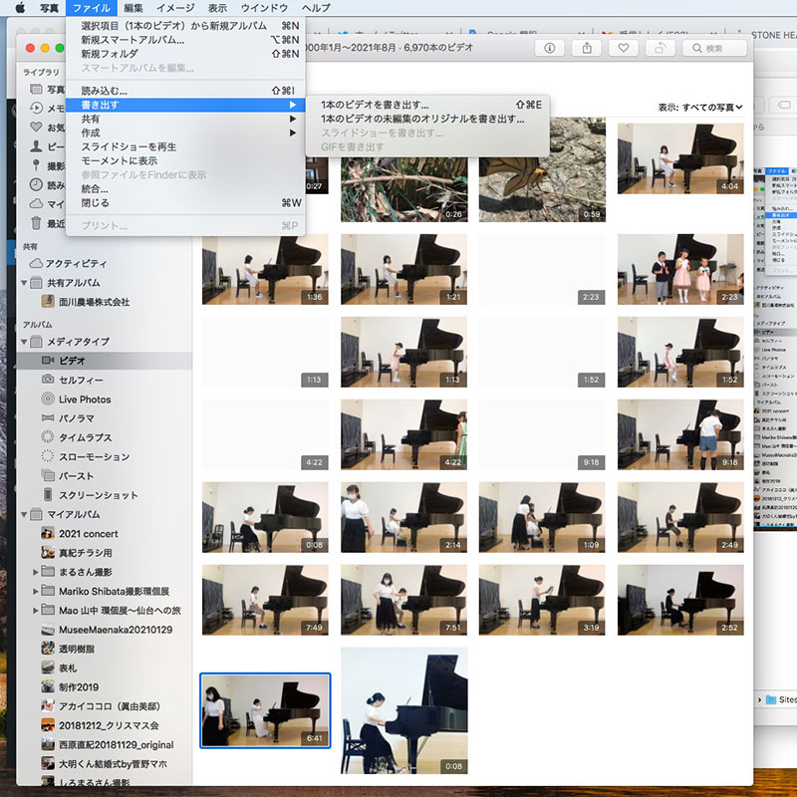Click the info button in the toolbar
The width and height of the screenshot is (797, 797).
[549, 48]
